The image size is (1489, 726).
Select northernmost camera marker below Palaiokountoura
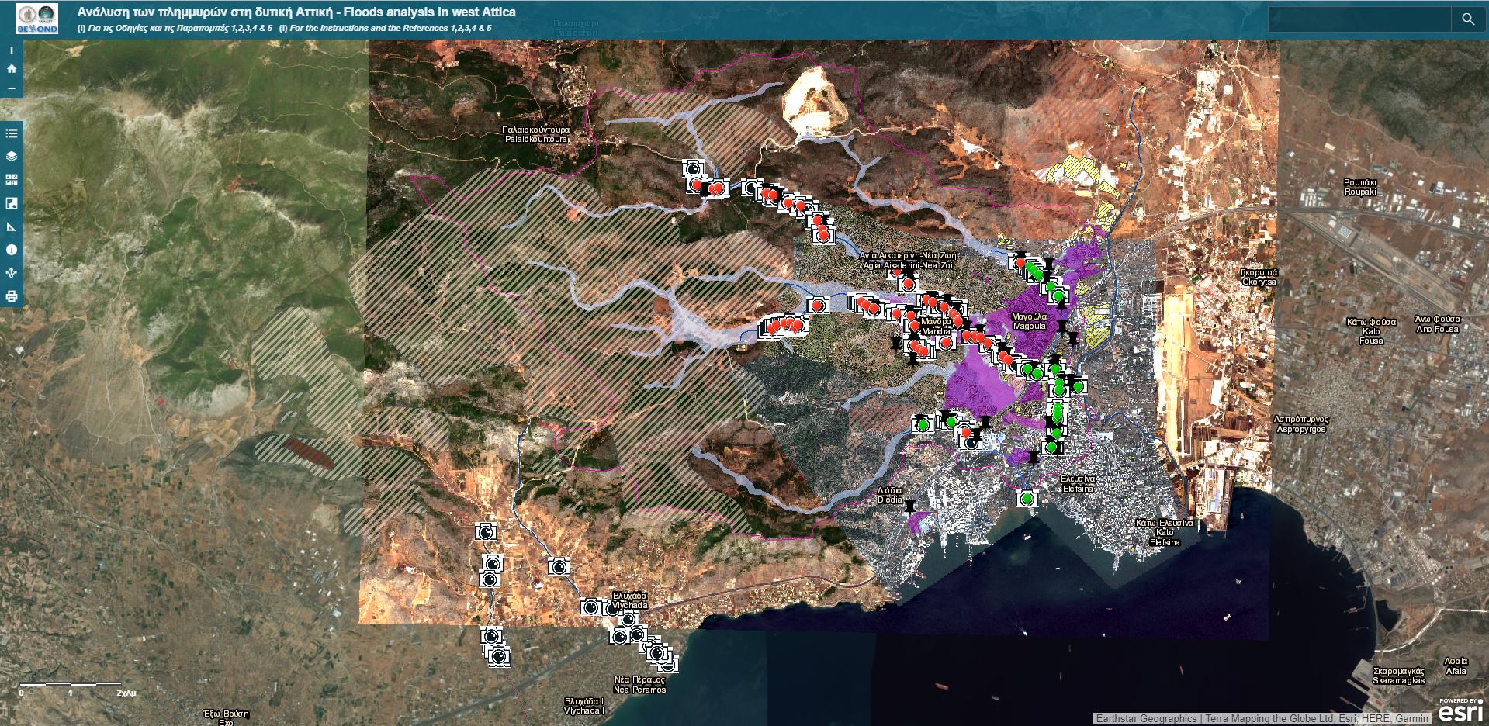click(x=692, y=168)
